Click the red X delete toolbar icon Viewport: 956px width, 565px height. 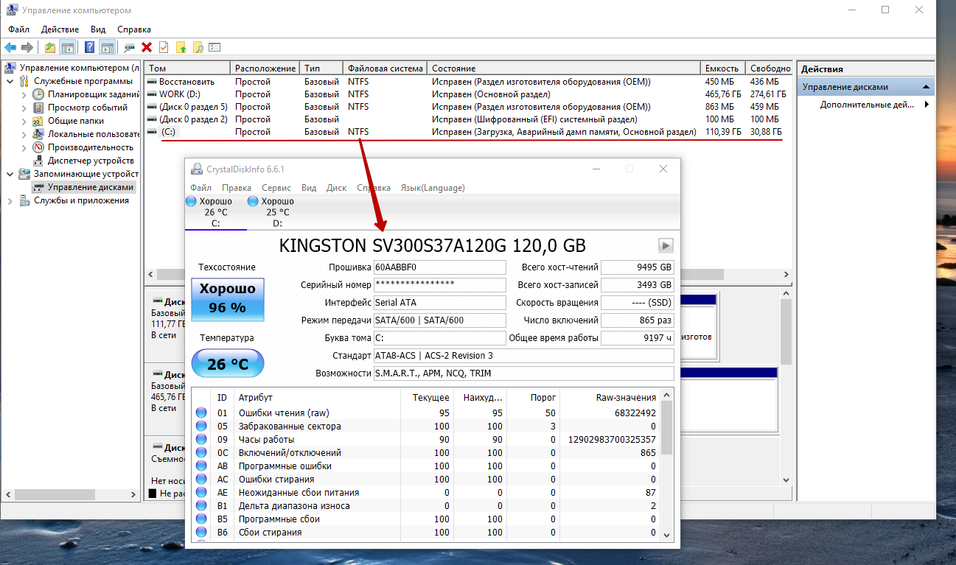[147, 47]
